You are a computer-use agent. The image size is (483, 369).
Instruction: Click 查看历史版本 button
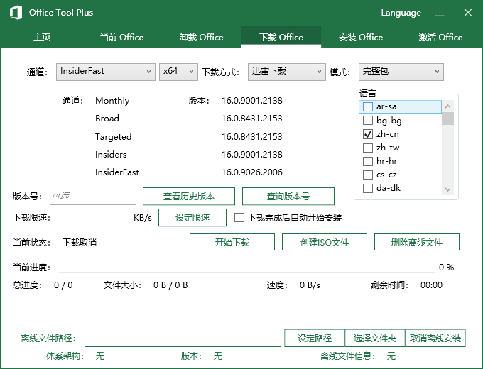189,197
